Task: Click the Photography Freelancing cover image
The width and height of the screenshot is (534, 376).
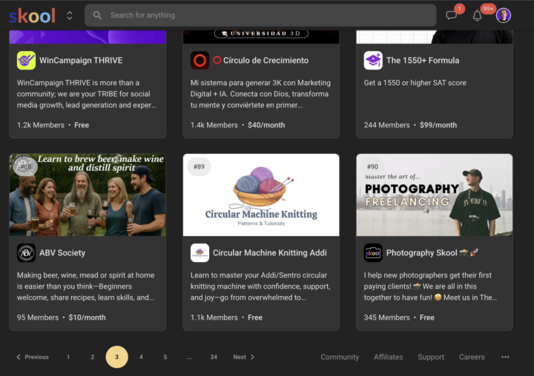Action: click(434, 195)
